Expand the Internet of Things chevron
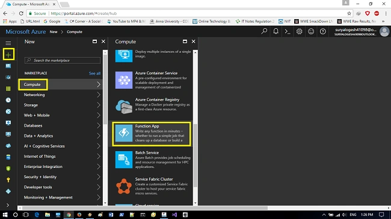 pyautogui.click(x=99, y=156)
